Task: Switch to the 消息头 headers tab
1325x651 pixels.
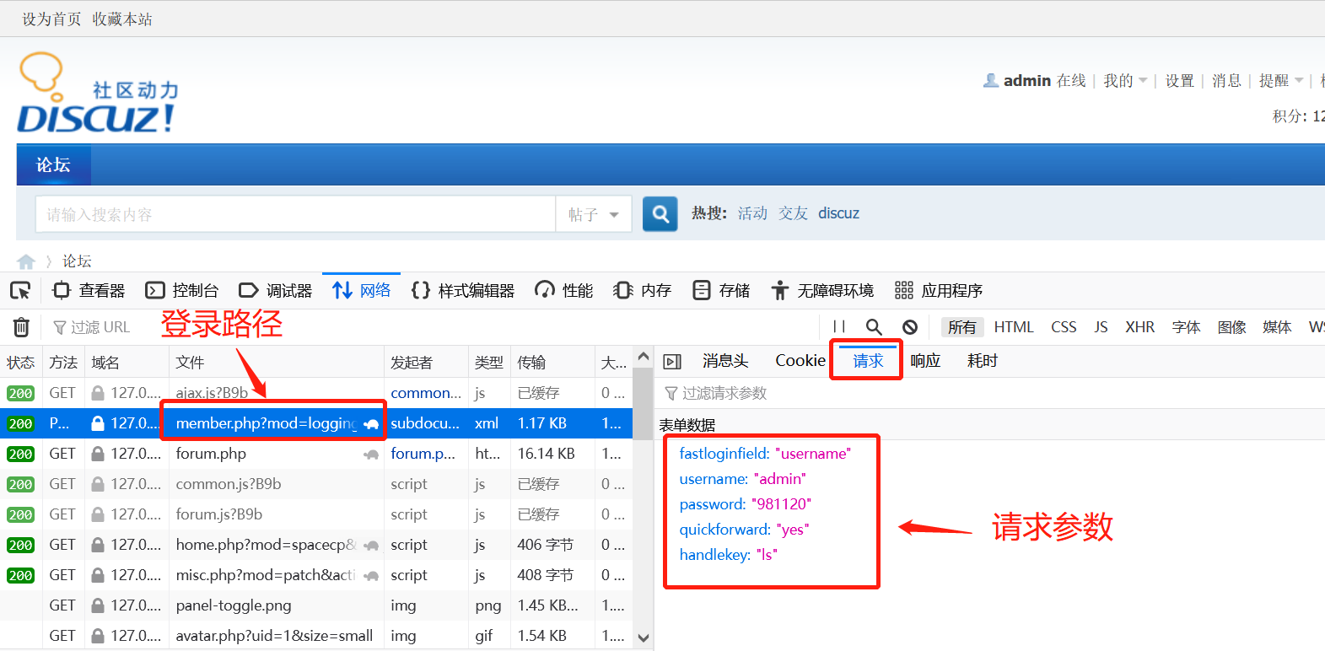Action: (x=725, y=361)
